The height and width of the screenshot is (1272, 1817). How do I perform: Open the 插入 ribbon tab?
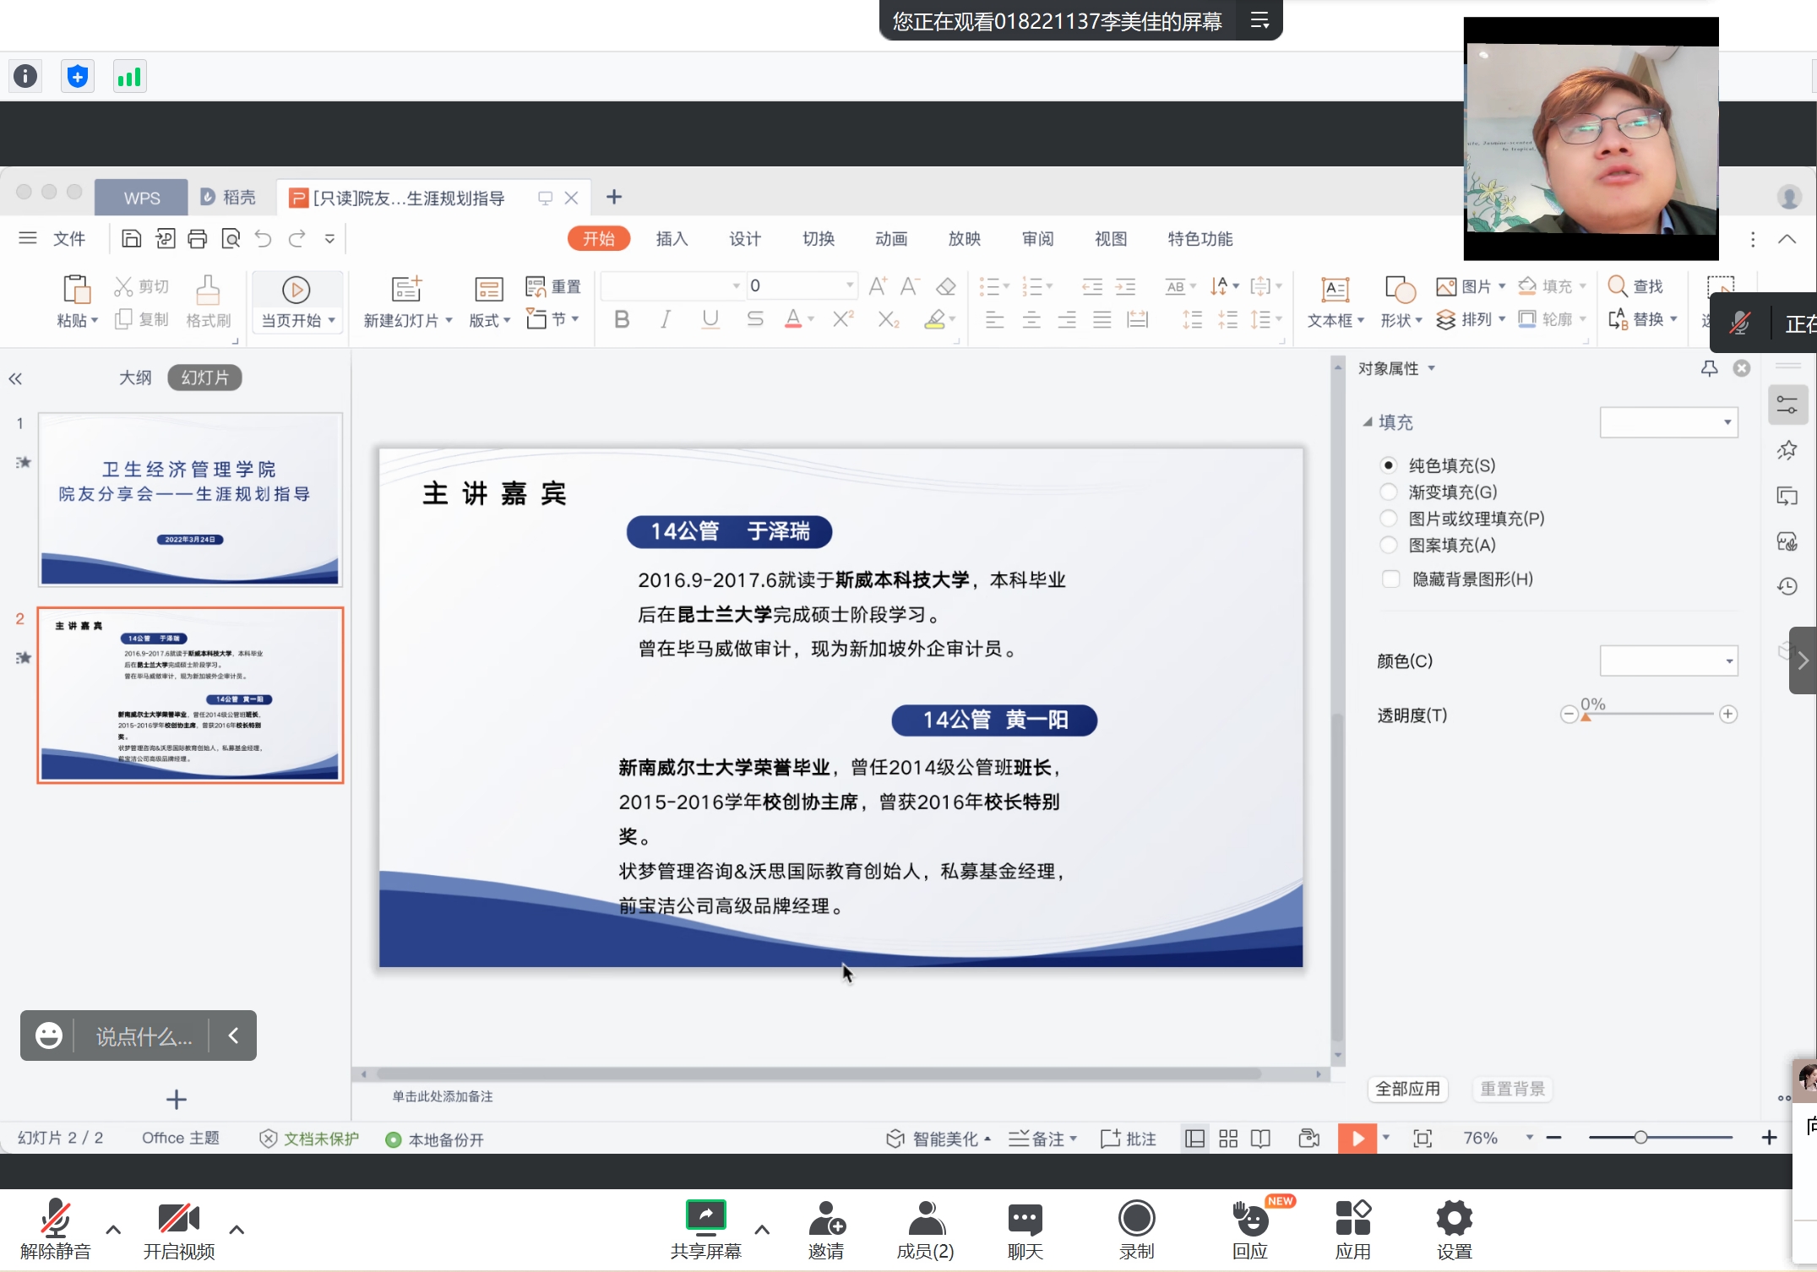tap(672, 239)
